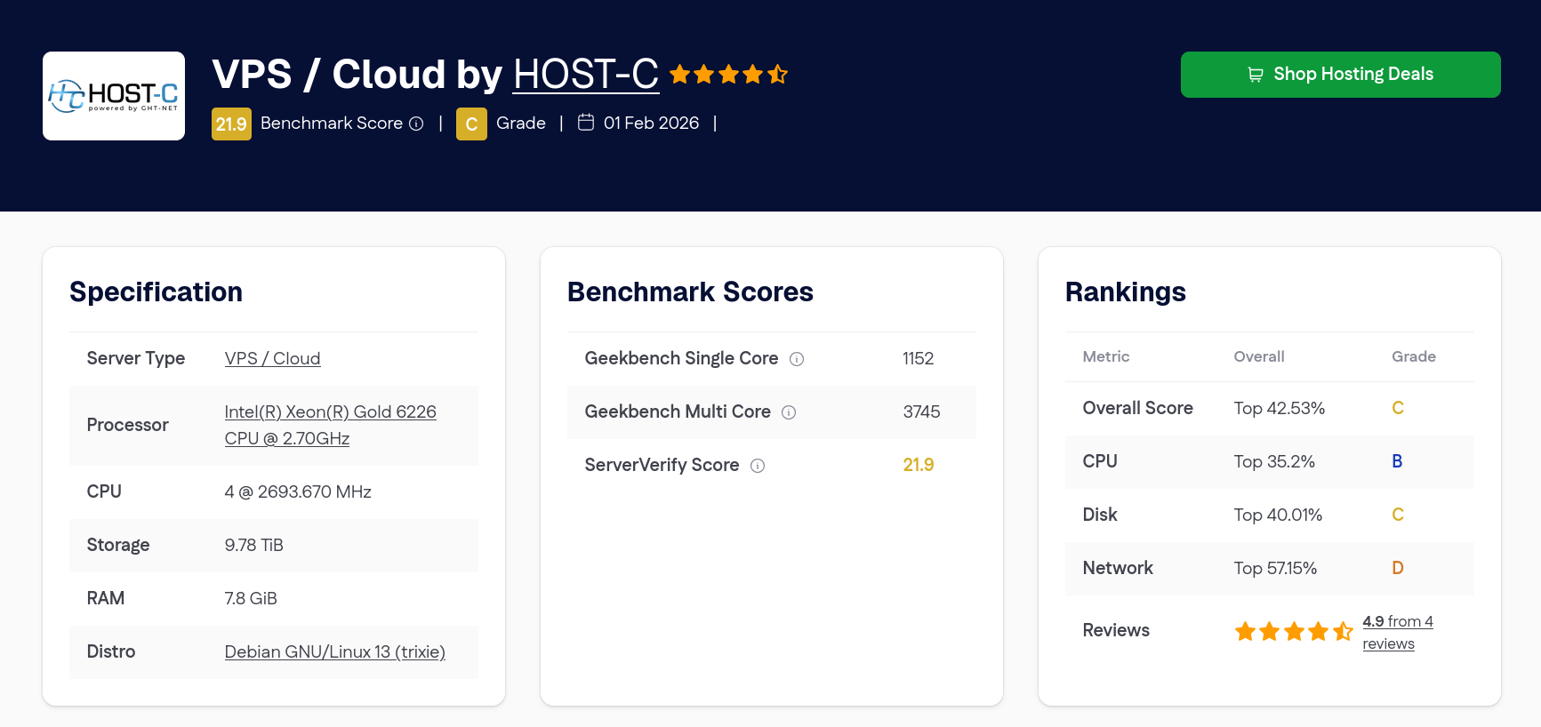
Task: Click the D grade in Network ranking row
Action: click(1398, 568)
